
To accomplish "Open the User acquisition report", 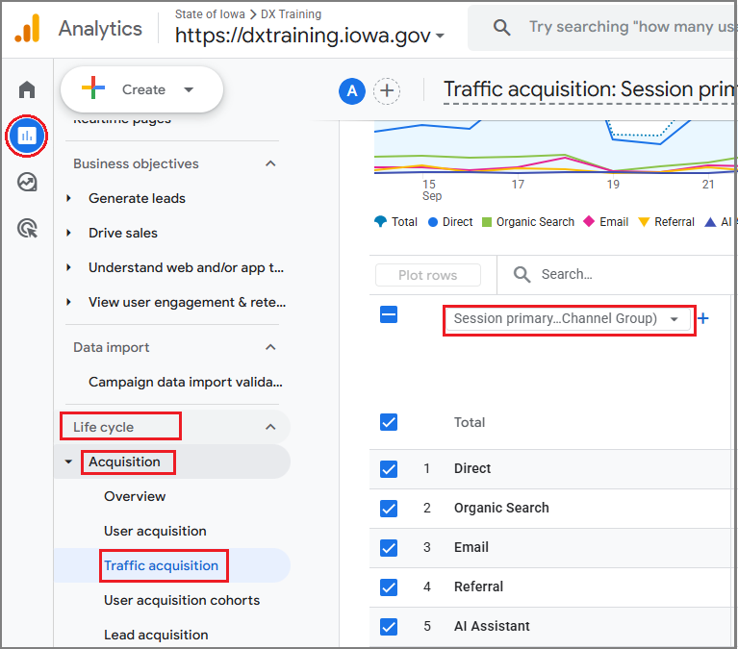I will [x=155, y=531].
